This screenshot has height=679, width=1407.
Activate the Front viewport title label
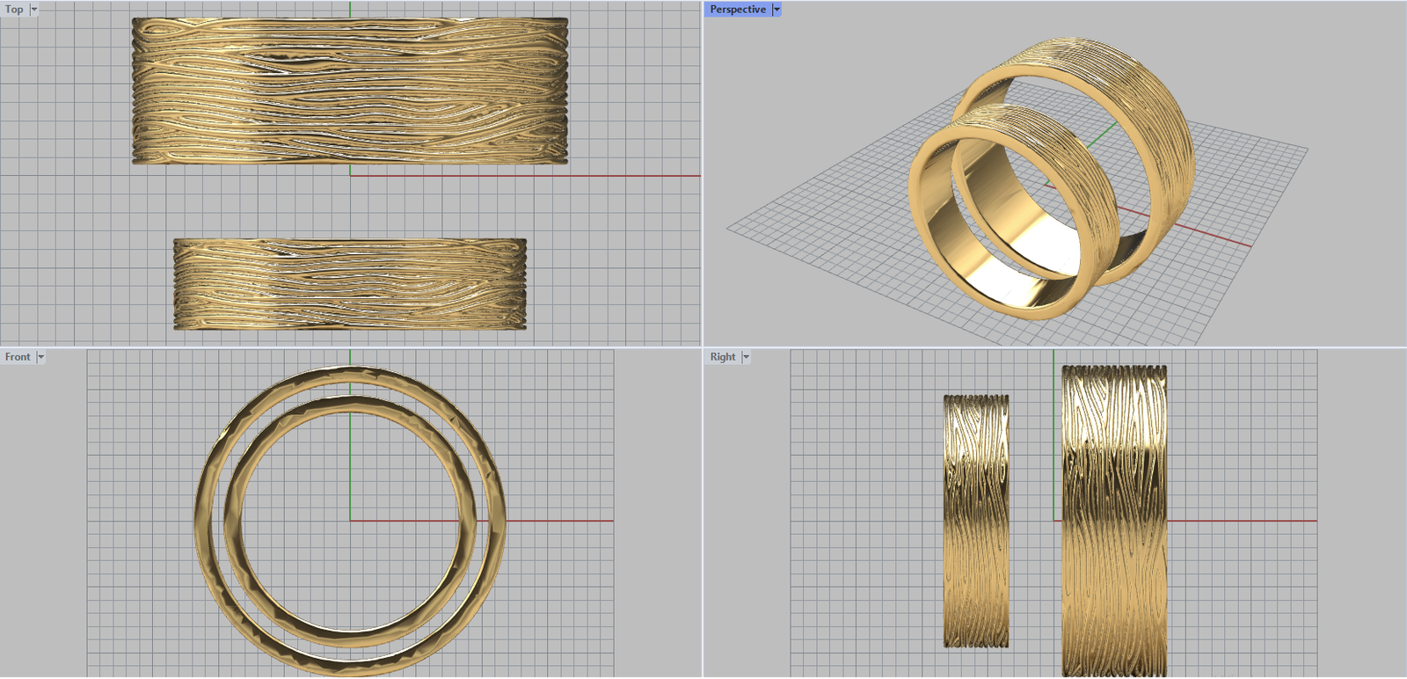click(18, 357)
